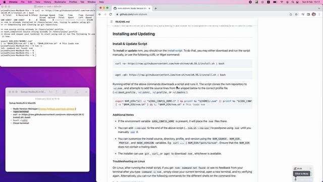Click the 'Setup NodeJS in MacOS' note title
This screenshot has height=182, width=323.
22,103
